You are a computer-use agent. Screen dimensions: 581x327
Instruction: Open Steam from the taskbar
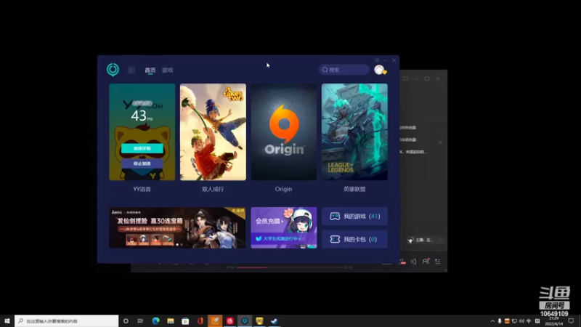[275, 320]
